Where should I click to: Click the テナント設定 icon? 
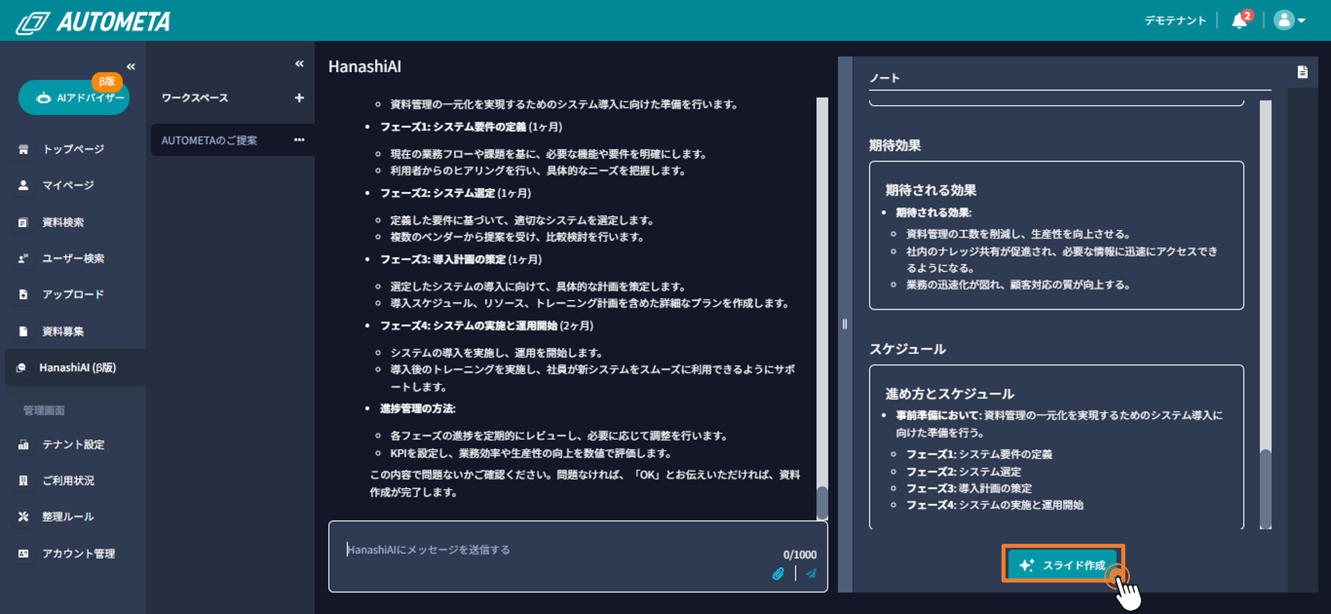click(x=23, y=445)
